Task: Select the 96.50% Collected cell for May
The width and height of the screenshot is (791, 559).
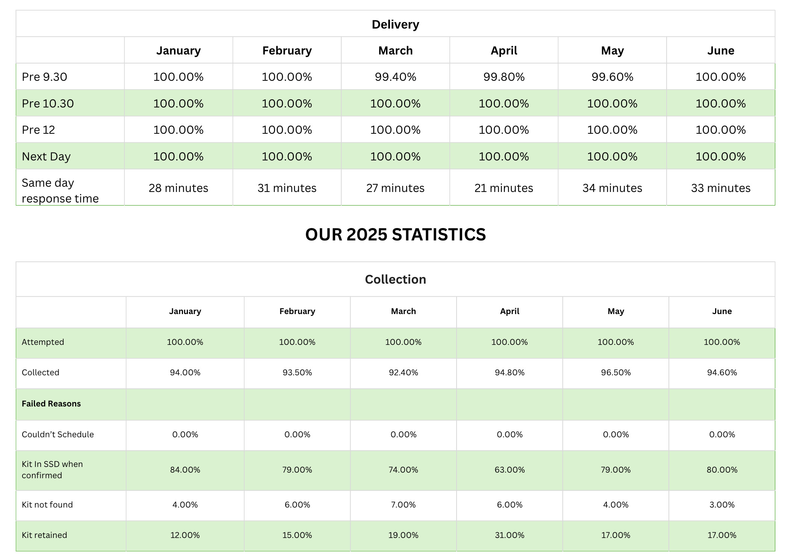Action: 616,372
